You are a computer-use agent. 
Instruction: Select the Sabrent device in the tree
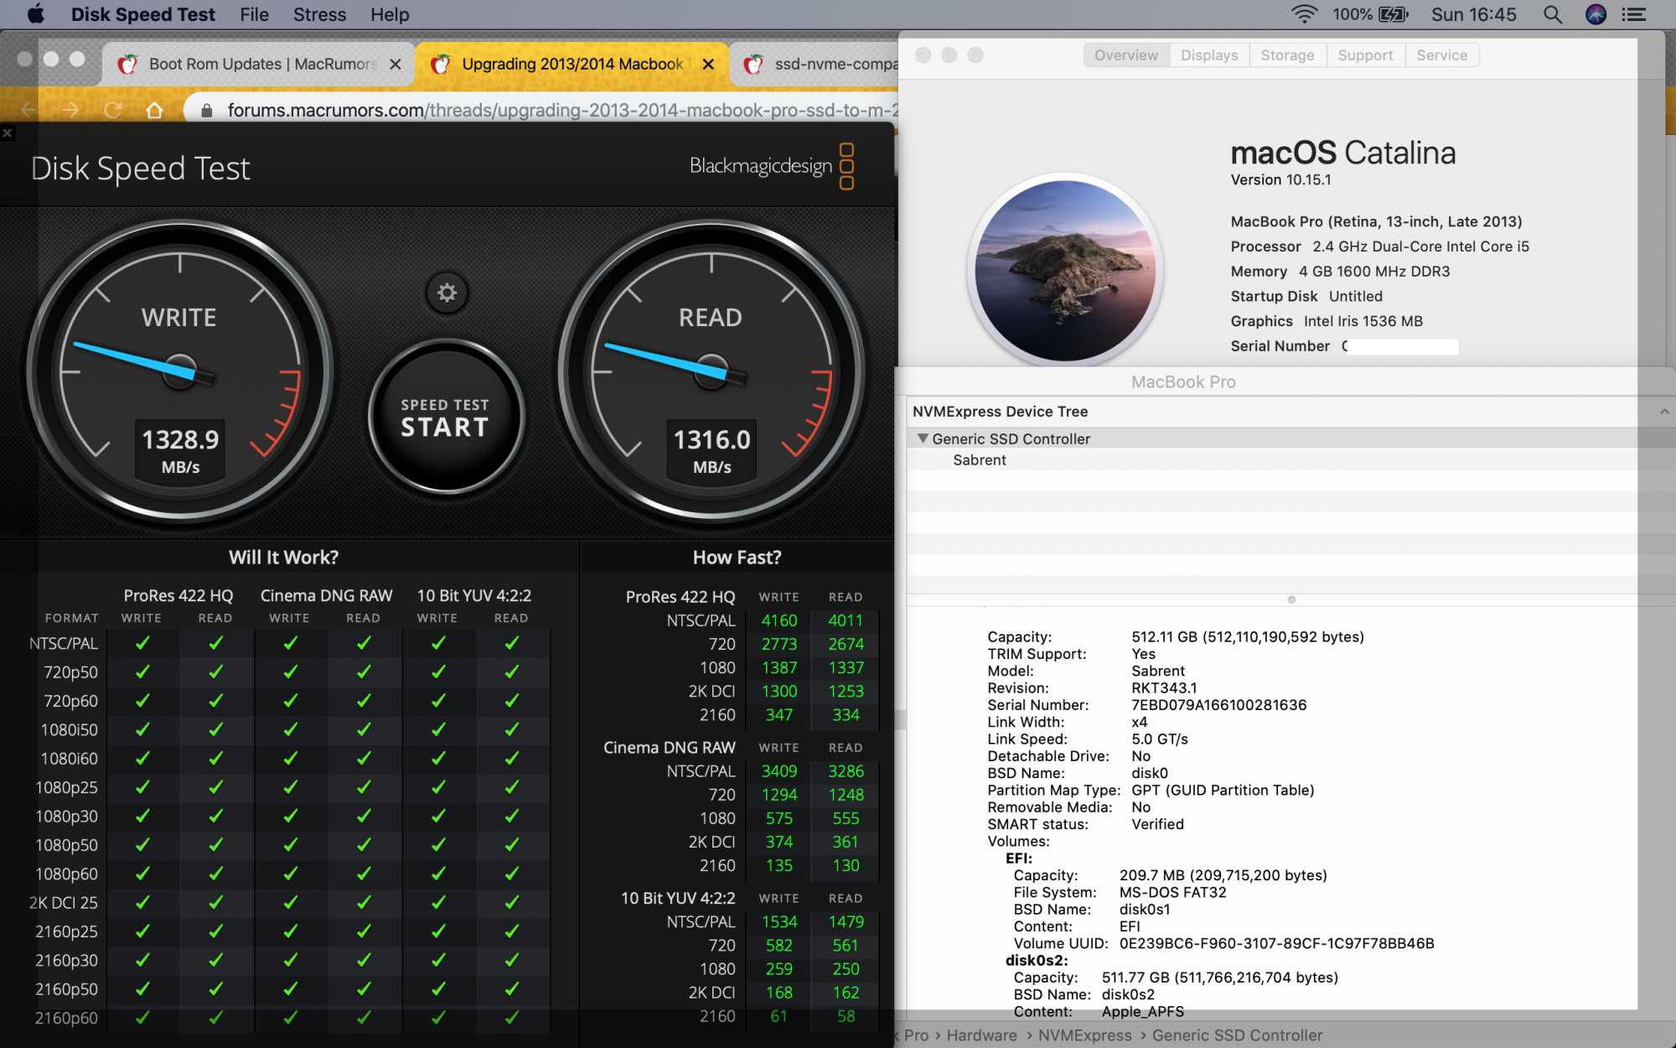979,460
